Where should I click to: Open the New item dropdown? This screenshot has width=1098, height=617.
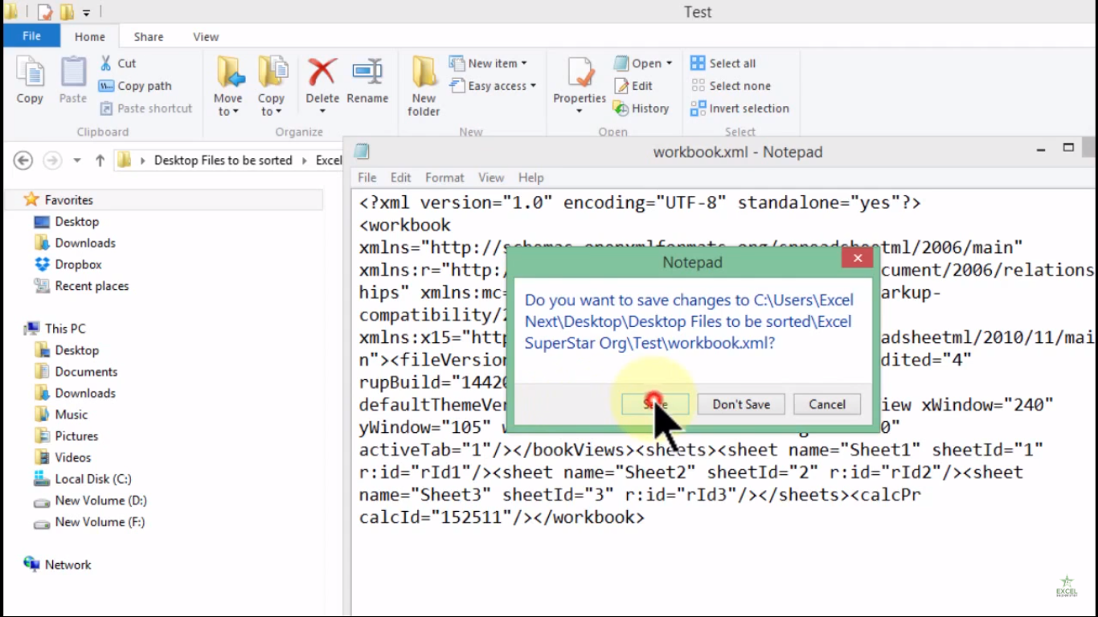click(488, 63)
